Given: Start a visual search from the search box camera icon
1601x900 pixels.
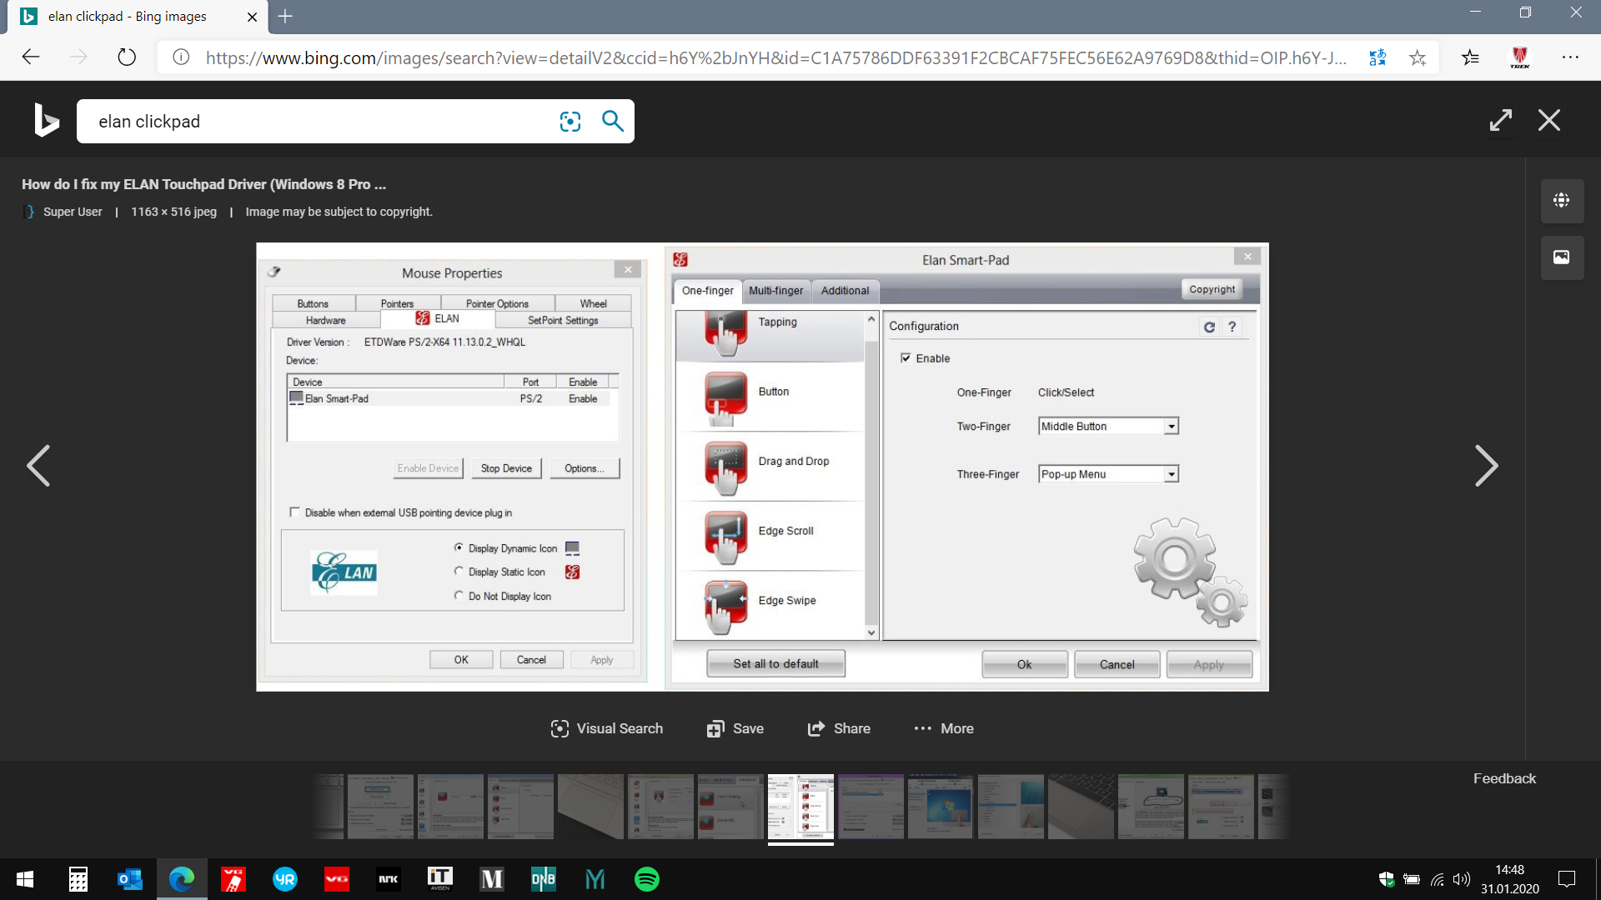Looking at the screenshot, I should [570, 122].
